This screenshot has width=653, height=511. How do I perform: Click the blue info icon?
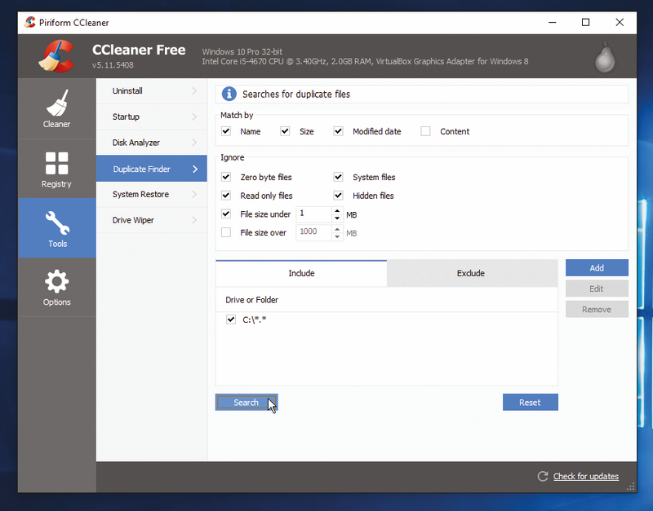[x=229, y=94]
